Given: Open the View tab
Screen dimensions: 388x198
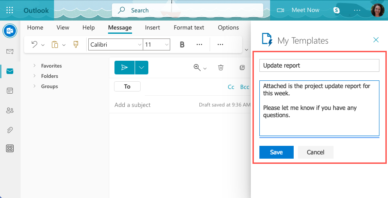Looking at the screenshot, I should (x=63, y=27).
